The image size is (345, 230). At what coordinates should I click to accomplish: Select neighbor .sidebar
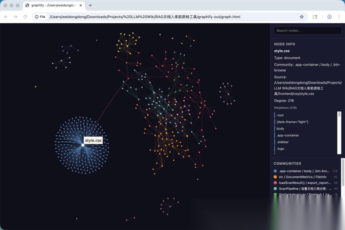(x=305, y=142)
